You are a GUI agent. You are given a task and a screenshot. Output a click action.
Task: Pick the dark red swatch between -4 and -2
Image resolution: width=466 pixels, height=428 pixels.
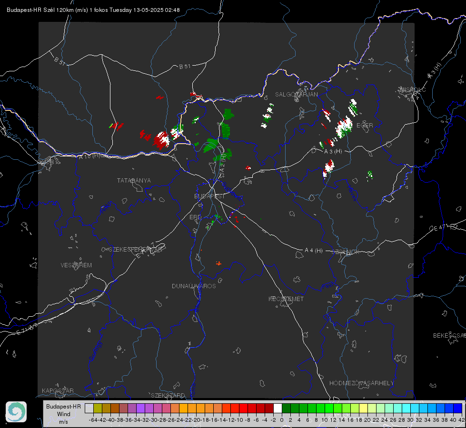(x=269, y=408)
